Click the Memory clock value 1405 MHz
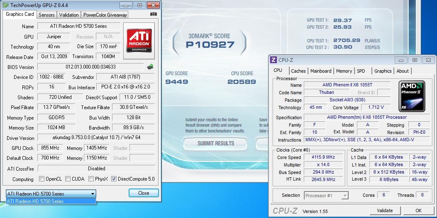The image size is (437, 218). pyautogui.click(x=96, y=148)
